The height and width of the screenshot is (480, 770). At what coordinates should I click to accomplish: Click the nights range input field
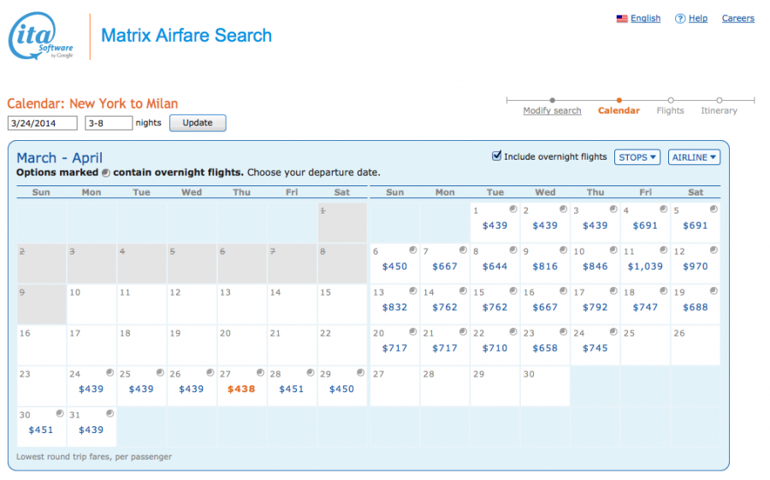tap(109, 123)
